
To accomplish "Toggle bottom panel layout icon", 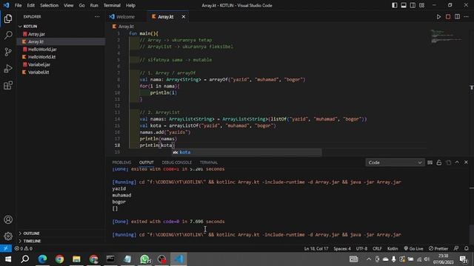I will (404, 5).
